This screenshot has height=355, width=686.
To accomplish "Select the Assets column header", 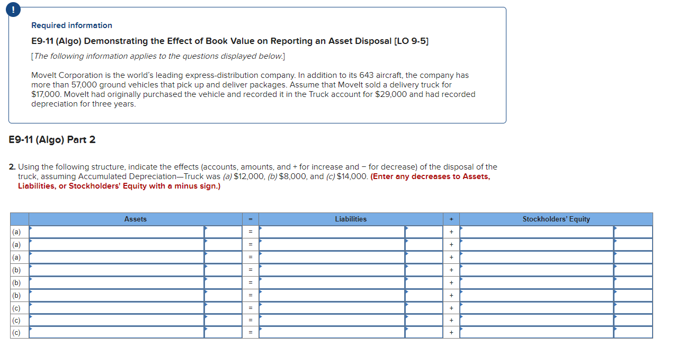I will 135,219.
